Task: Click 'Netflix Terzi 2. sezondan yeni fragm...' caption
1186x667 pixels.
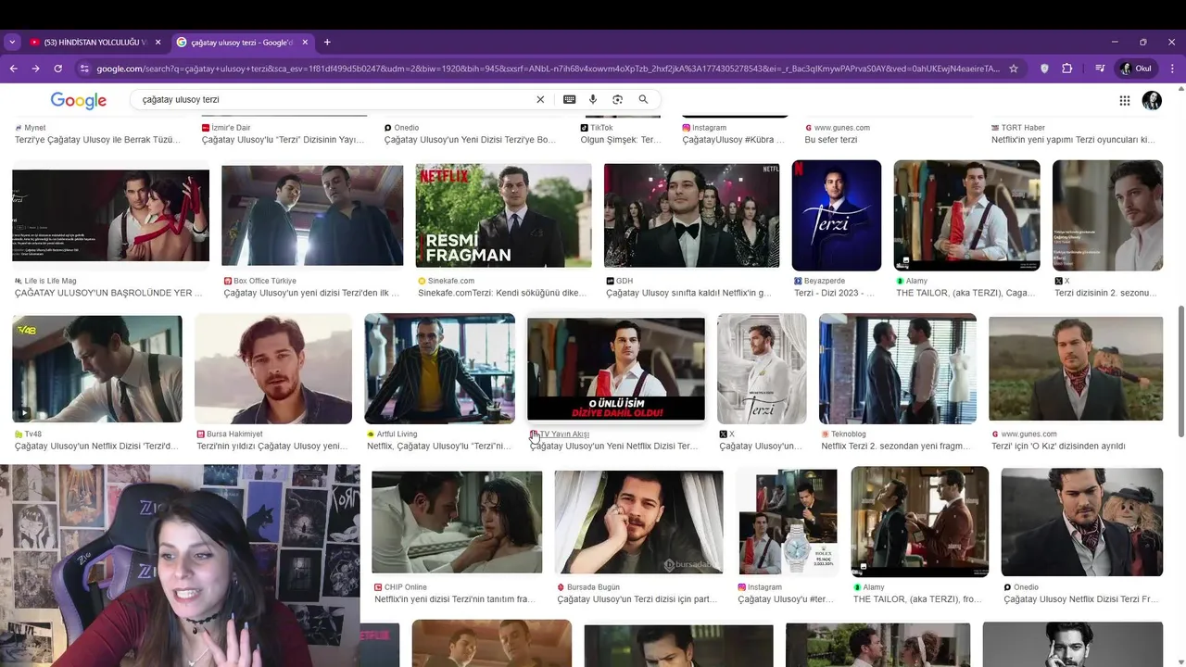Action: 895,447
